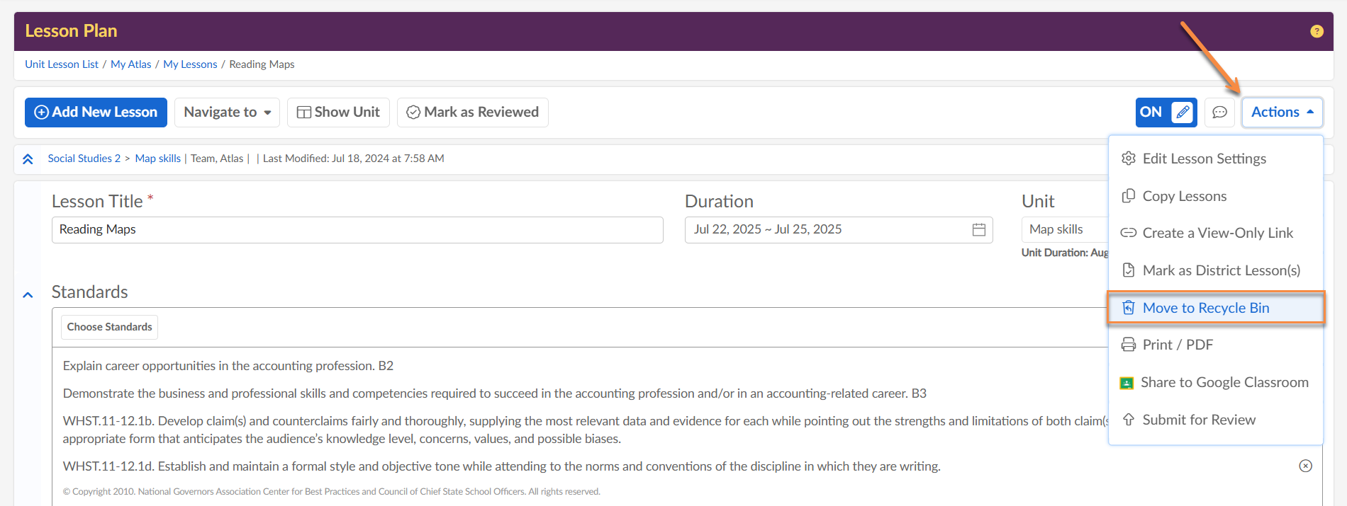Toggle the Show Unit panel

click(338, 113)
